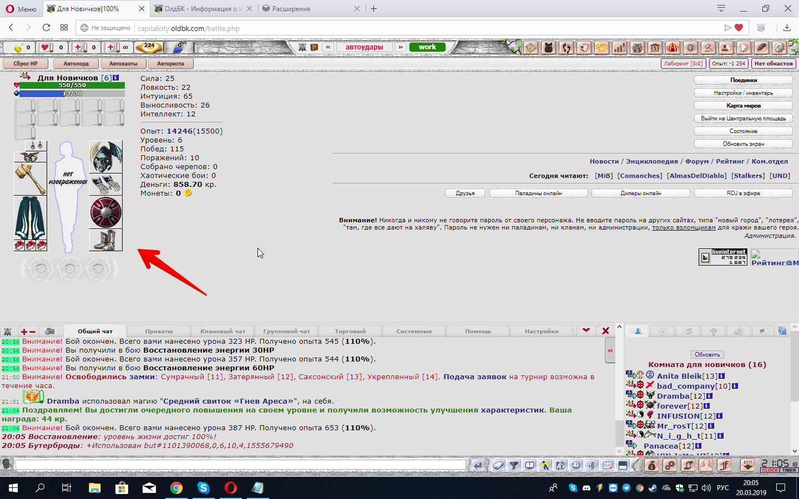The height and width of the screenshot is (499, 799).
Task: Open the Энциклопедия link
Action: [651, 161]
